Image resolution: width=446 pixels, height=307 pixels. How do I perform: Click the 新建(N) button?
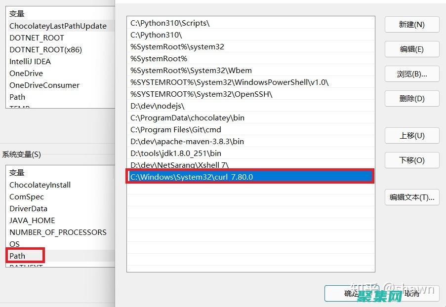pyautogui.click(x=411, y=25)
